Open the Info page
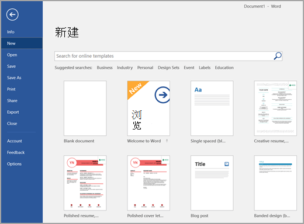304x224 pixels. click(x=11, y=32)
